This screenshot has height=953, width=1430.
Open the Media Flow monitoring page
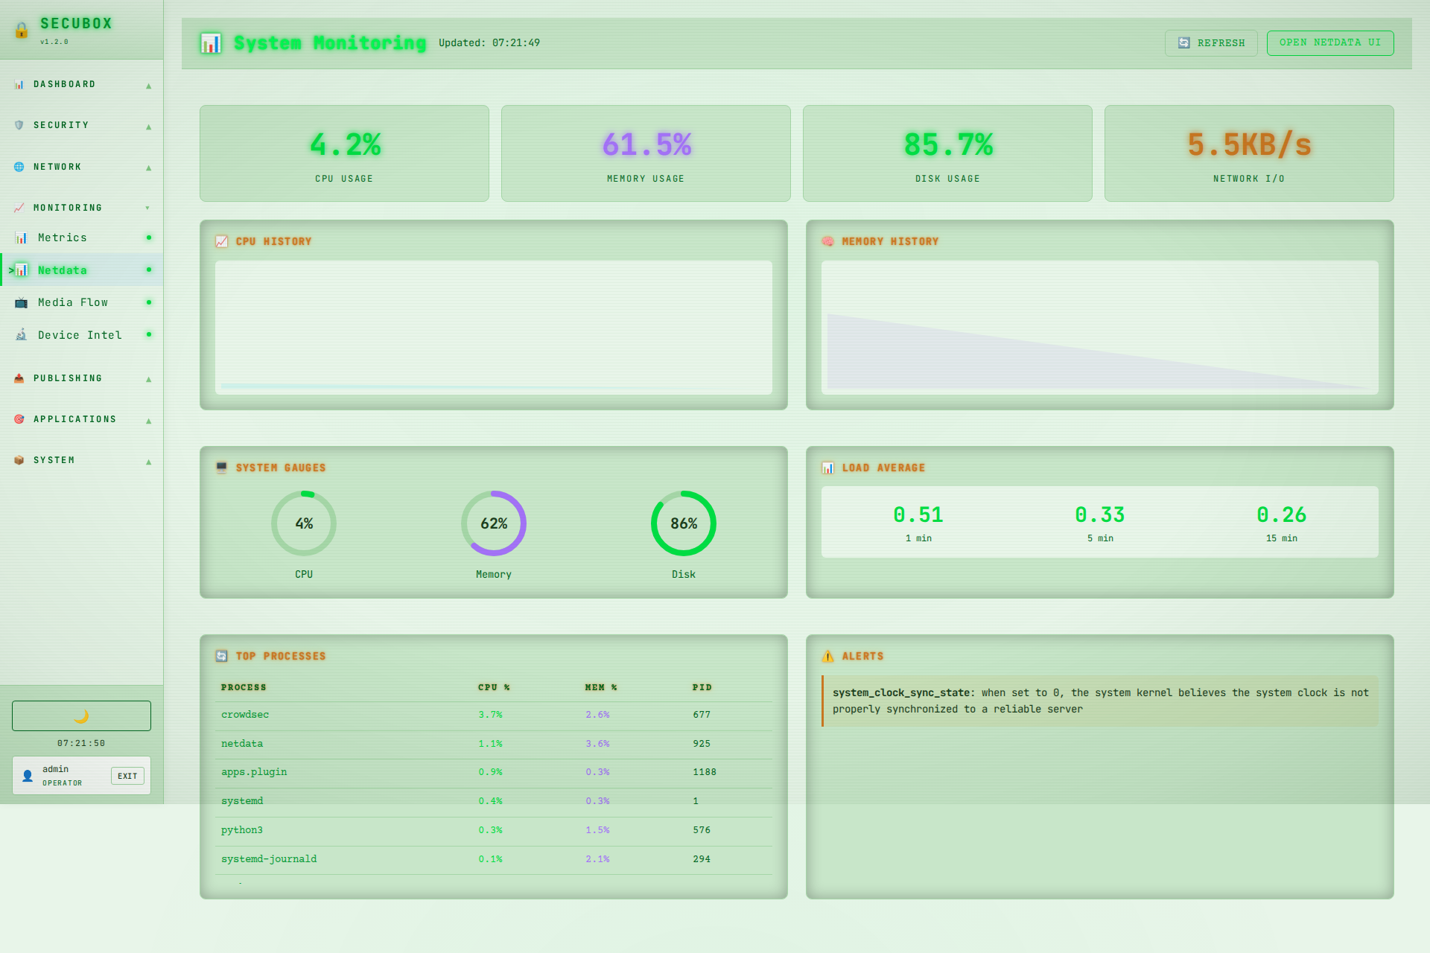point(72,302)
